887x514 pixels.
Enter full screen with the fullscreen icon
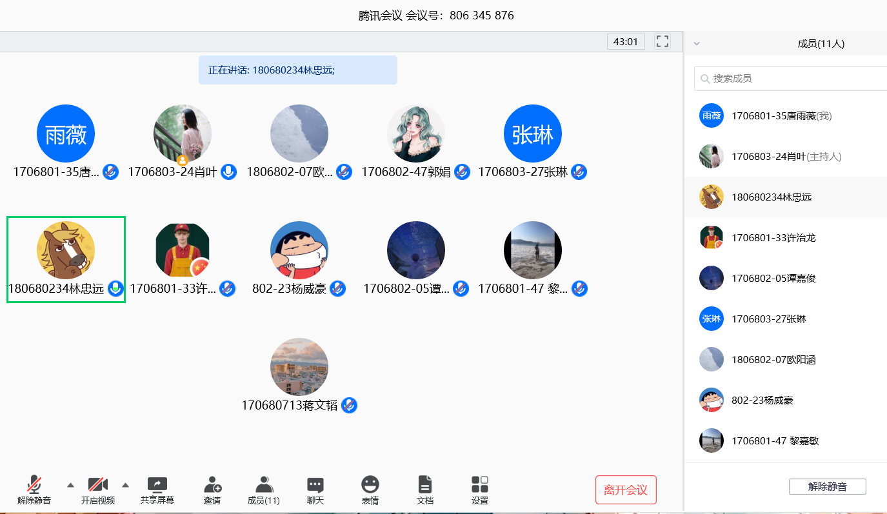point(662,42)
